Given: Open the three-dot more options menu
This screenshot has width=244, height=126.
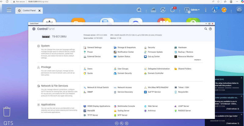Looking at the screenshot, I should click(206, 10).
